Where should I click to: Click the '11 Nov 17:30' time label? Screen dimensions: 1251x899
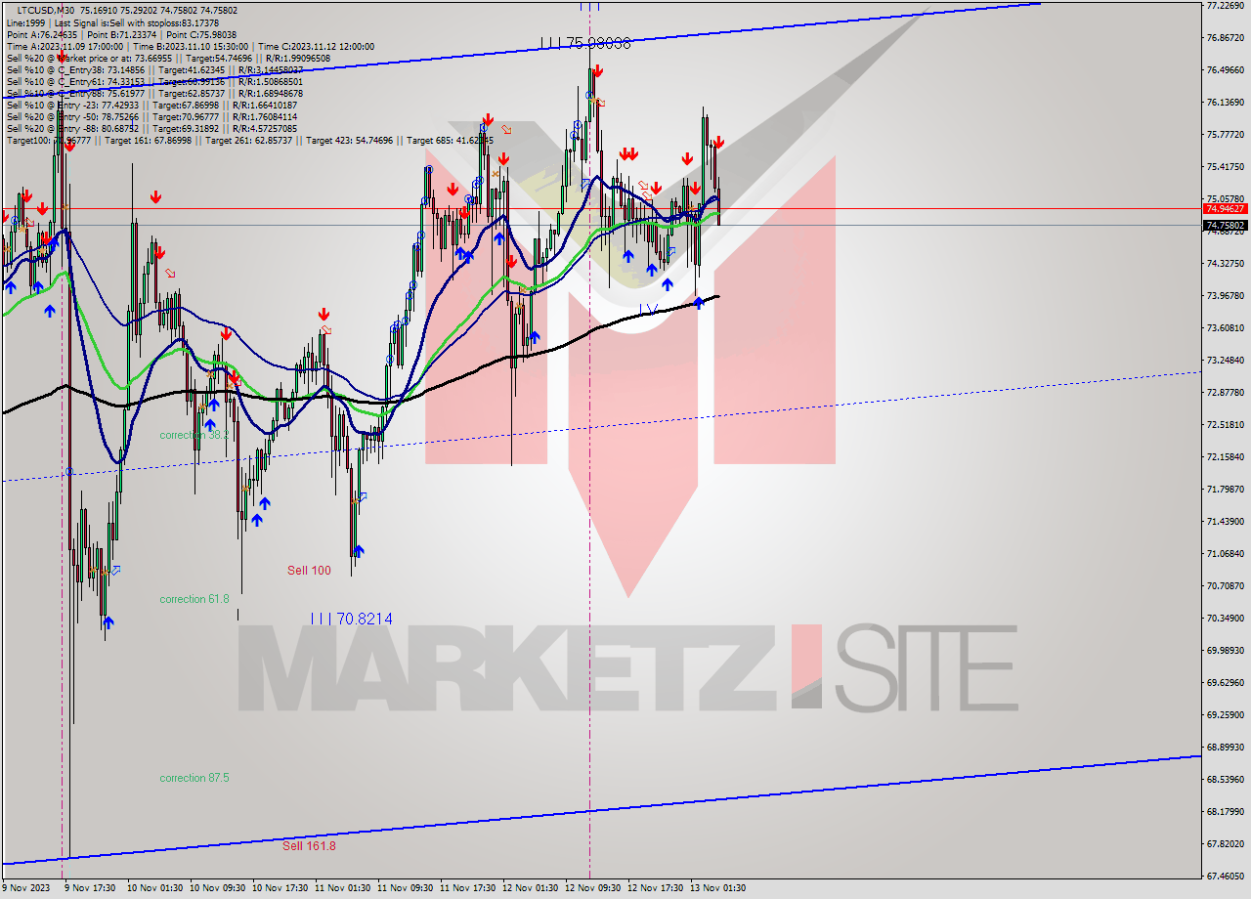coord(467,888)
